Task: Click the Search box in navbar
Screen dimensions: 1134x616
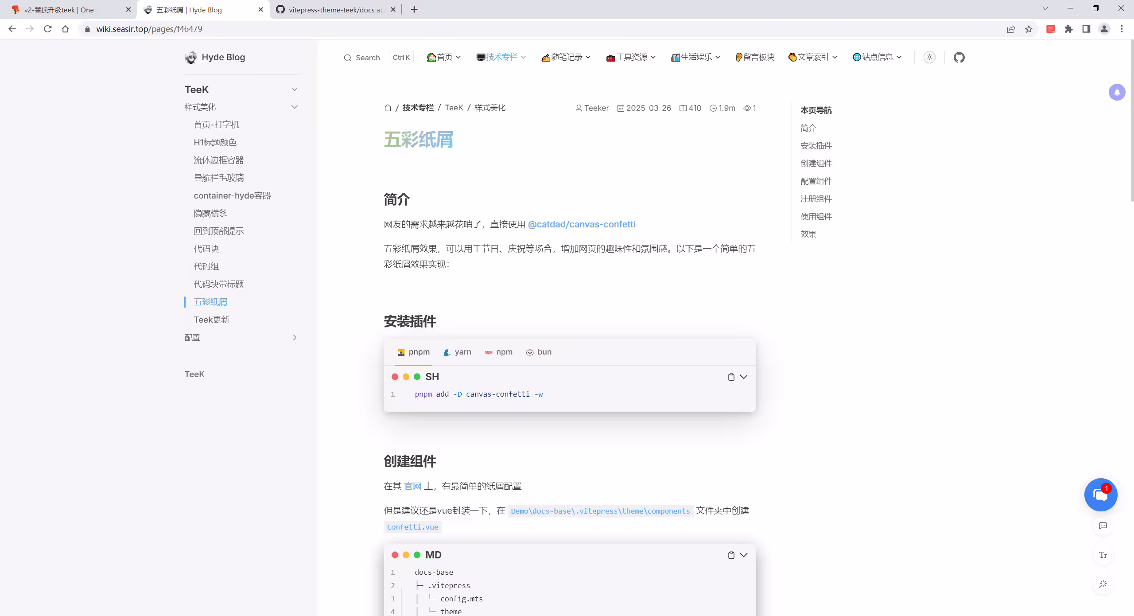Action: (x=378, y=58)
